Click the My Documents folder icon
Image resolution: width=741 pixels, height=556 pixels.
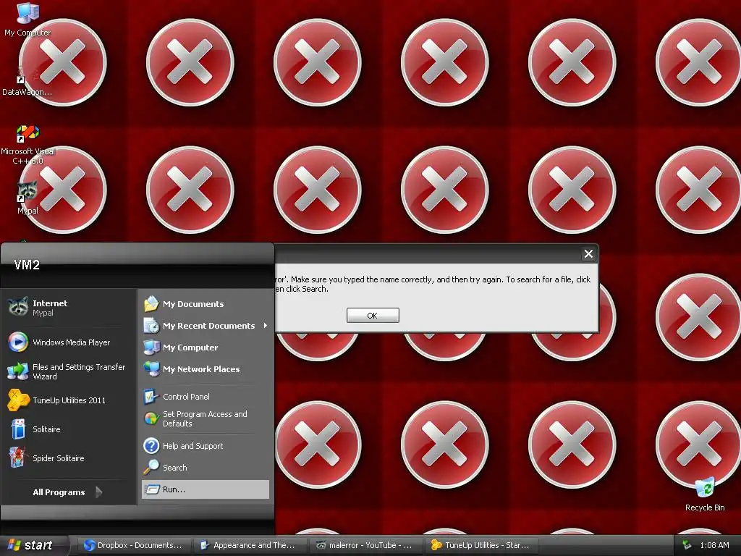tap(151, 303)
